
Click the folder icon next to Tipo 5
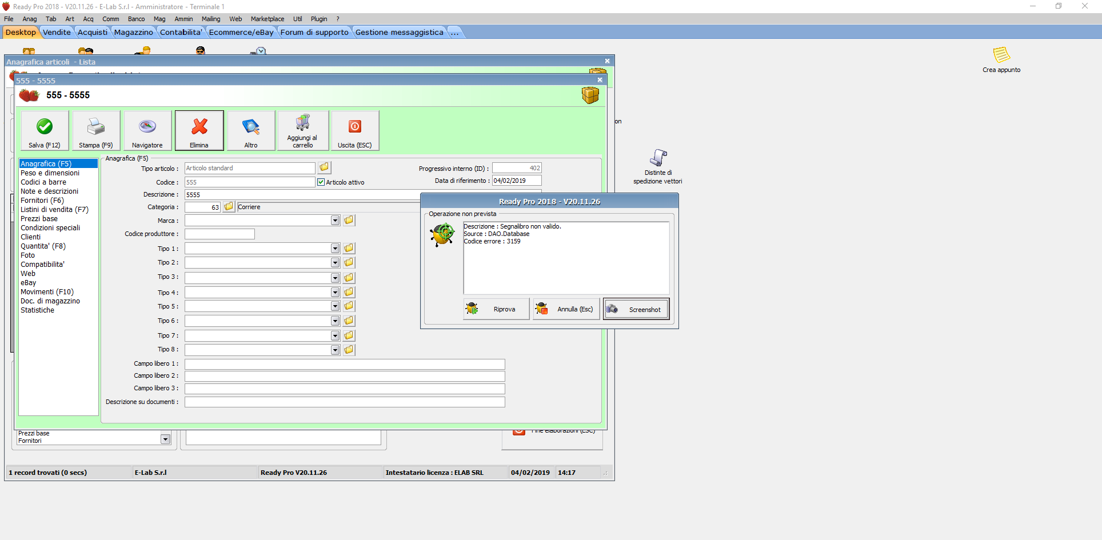(349, 306)
